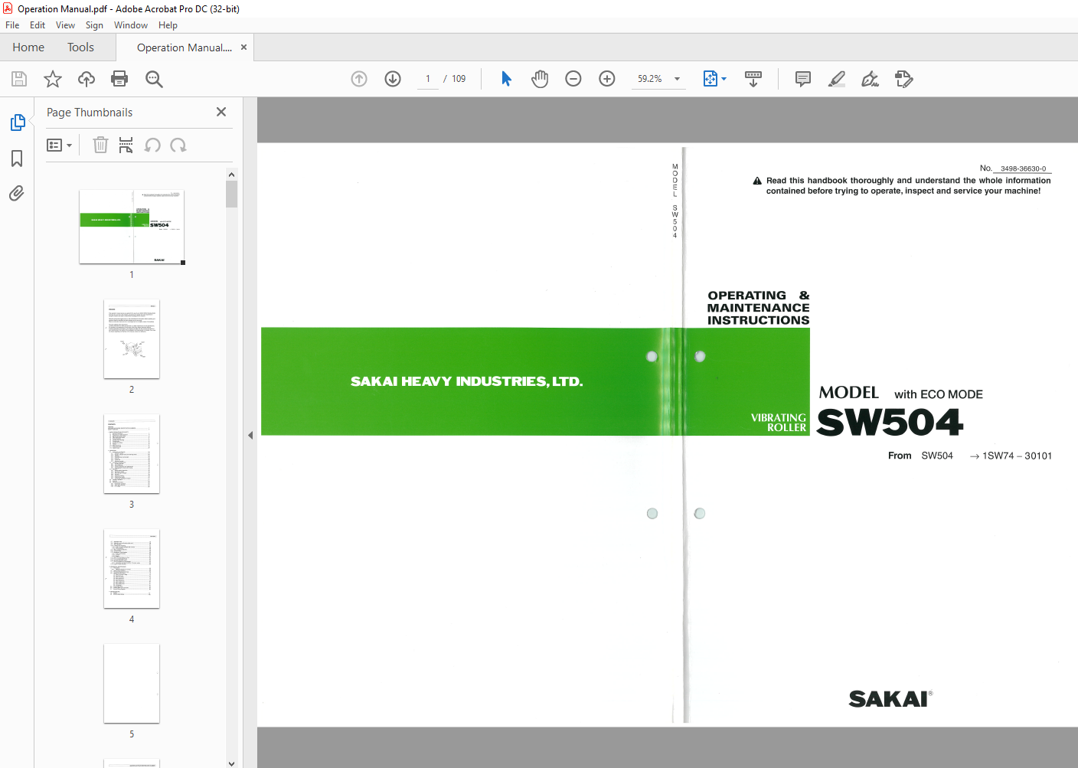The height and width of the screenshot is (768, 1078).
Task: Click the total page count 109
Action: [459, 79]
